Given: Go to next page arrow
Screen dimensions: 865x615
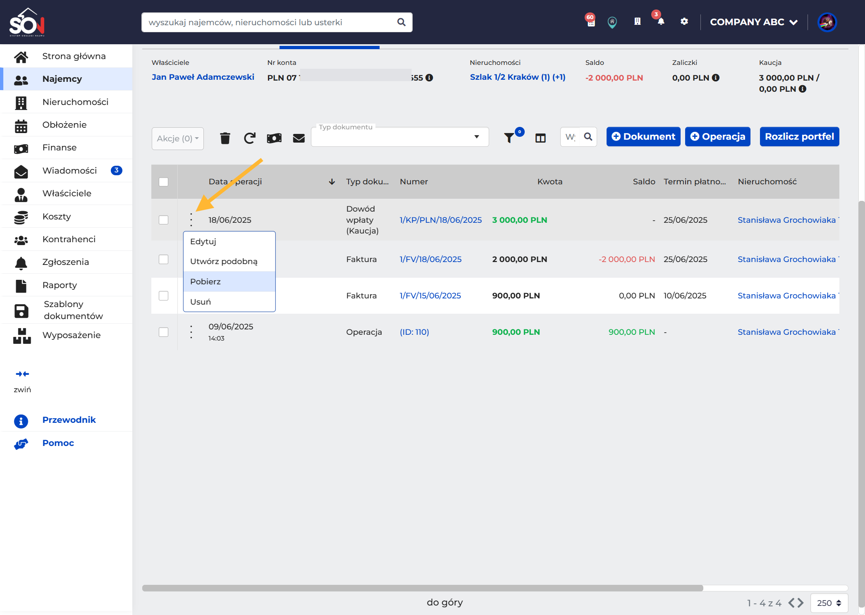Looking at the screenshot, I should click(801, 603).
